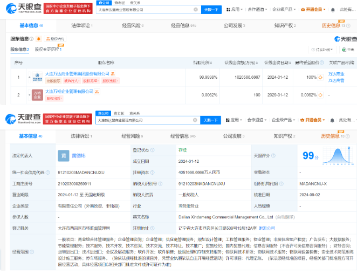Expand row 1 with the plus sign
The height and width of the screenshot is (275, 357).
pyautogui.click(x=29, y=77)
